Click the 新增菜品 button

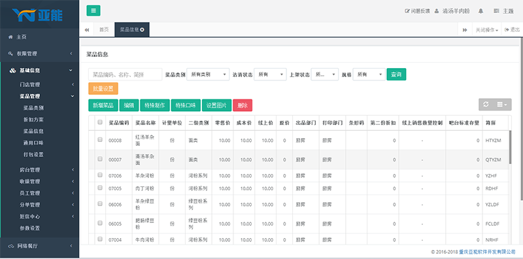click(103, 105)
